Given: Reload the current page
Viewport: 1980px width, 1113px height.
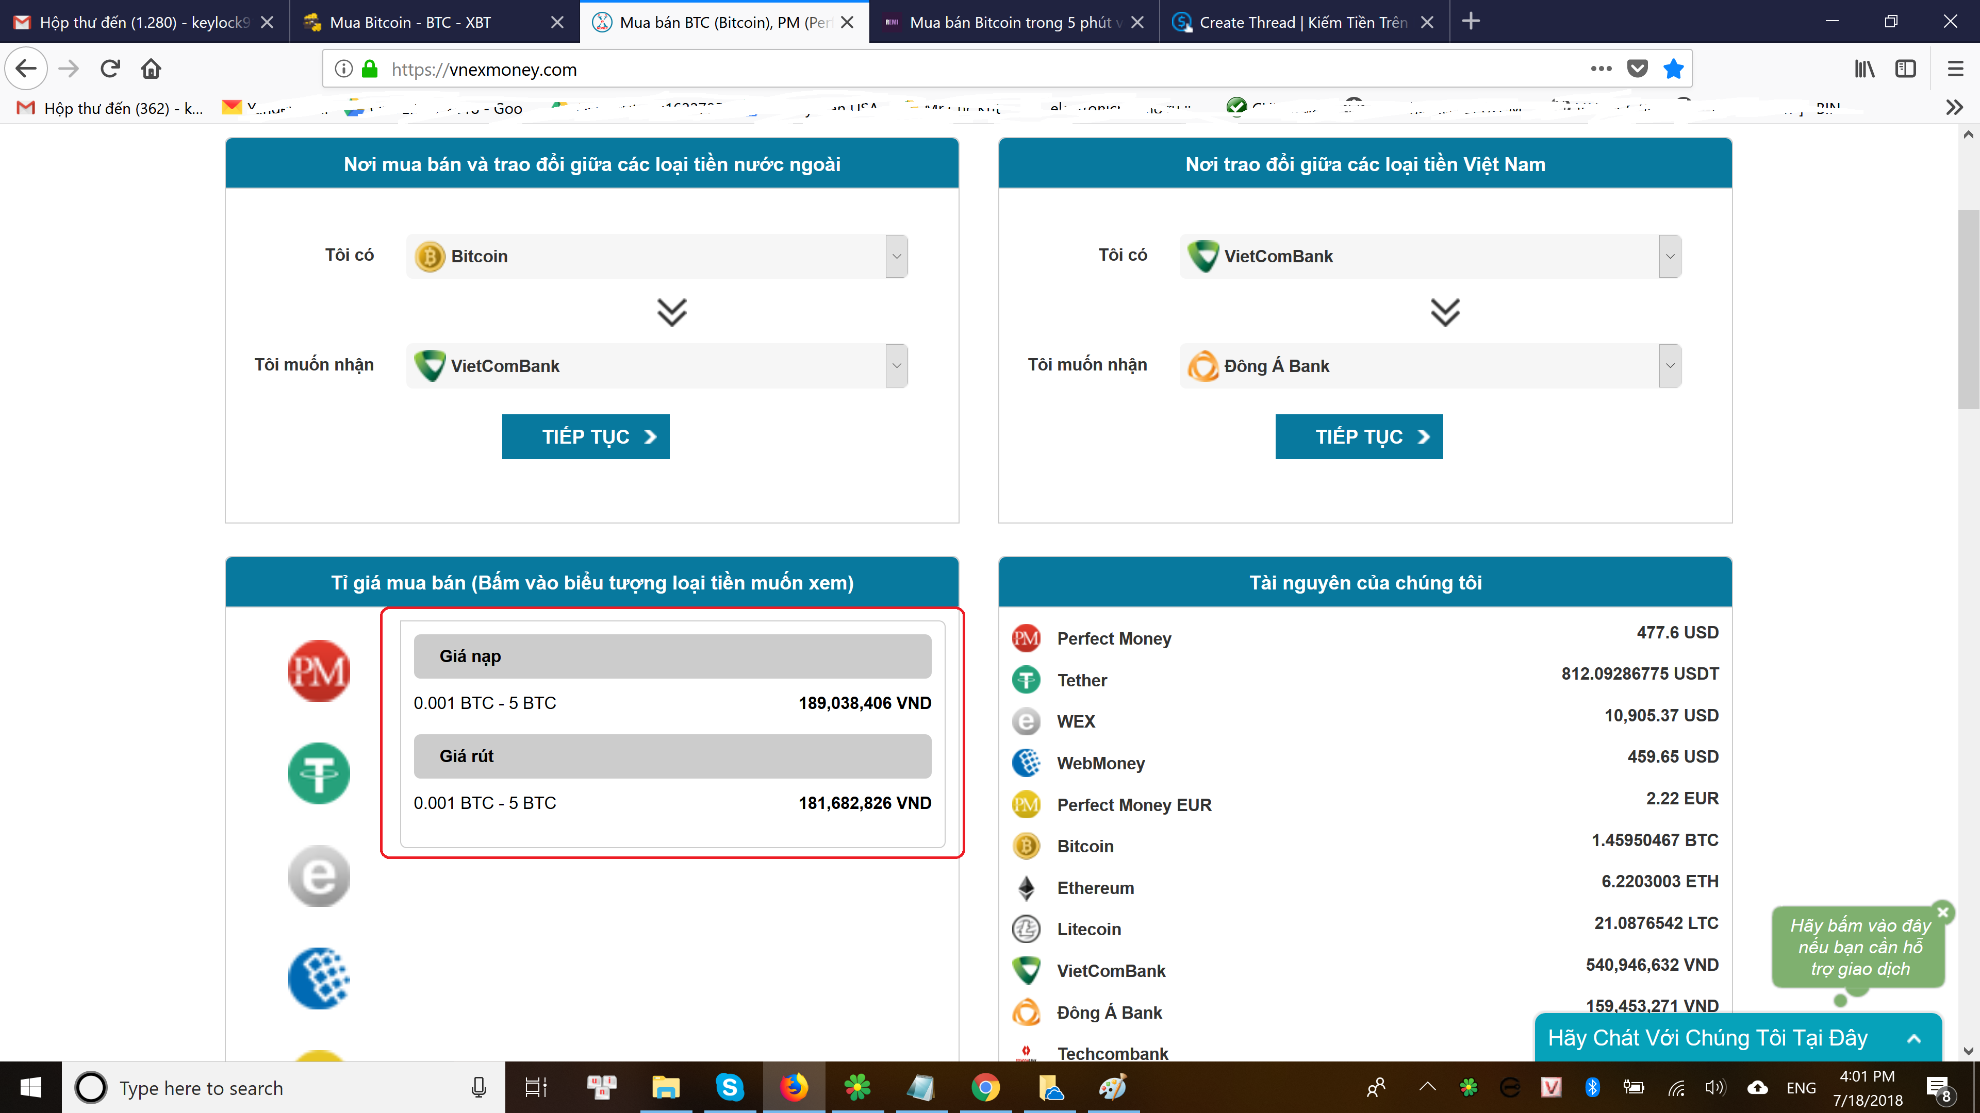Looking at the screenshot, I should 110,69.
